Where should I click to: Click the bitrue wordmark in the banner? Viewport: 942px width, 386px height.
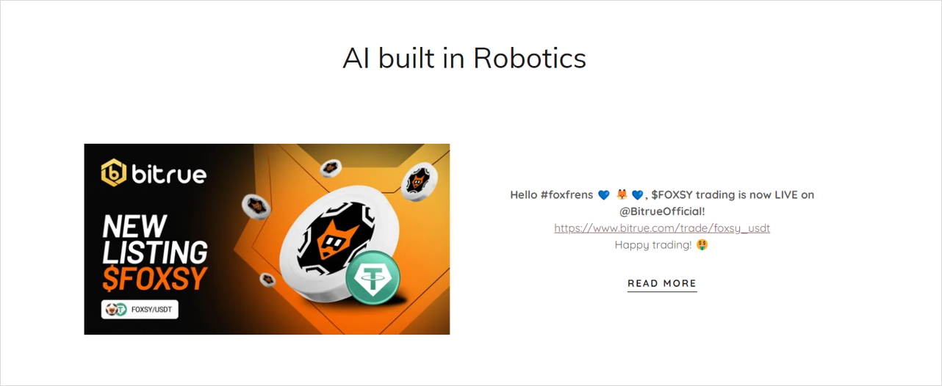pos(169,174)
